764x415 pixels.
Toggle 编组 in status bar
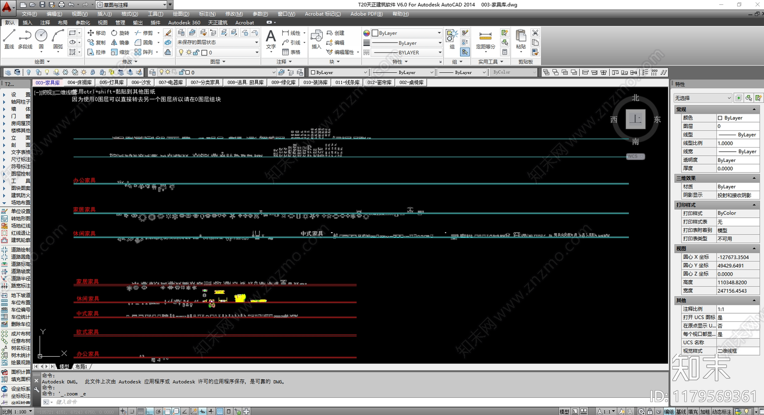669,412
